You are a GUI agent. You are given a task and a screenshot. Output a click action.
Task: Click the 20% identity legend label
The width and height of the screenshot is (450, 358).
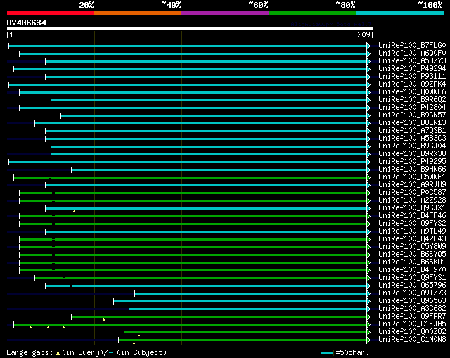(x=86, y=5)
